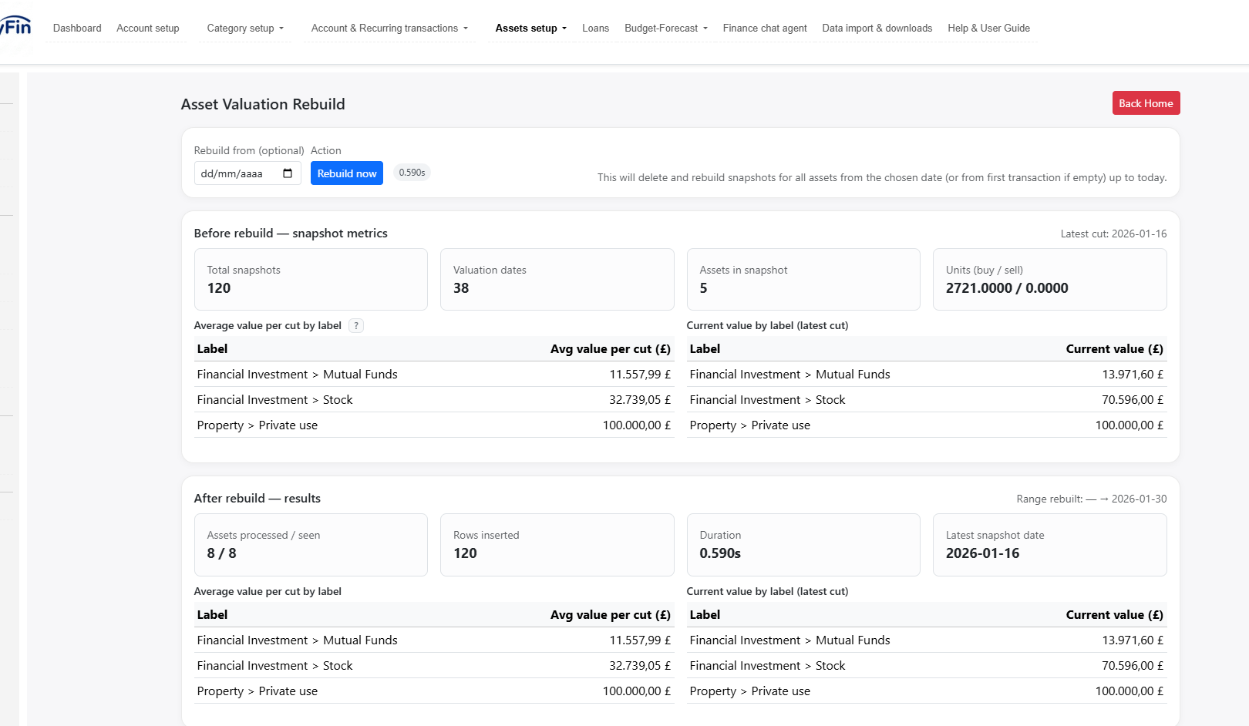The height and width of the screenshot is (726, 1249).
Task: Select Total snapshots value 120
Action: pos(219,288)
